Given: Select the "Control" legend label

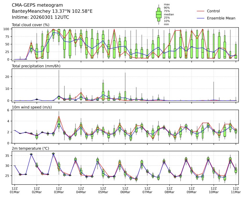Looking at the screenshot, I should coord(213,11).
